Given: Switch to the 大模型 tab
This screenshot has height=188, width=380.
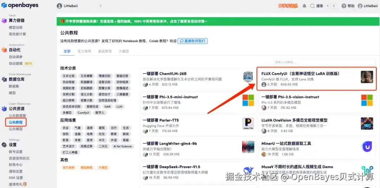Looking at the screenshot, I should pyautogui.click(x=123, y=51).
